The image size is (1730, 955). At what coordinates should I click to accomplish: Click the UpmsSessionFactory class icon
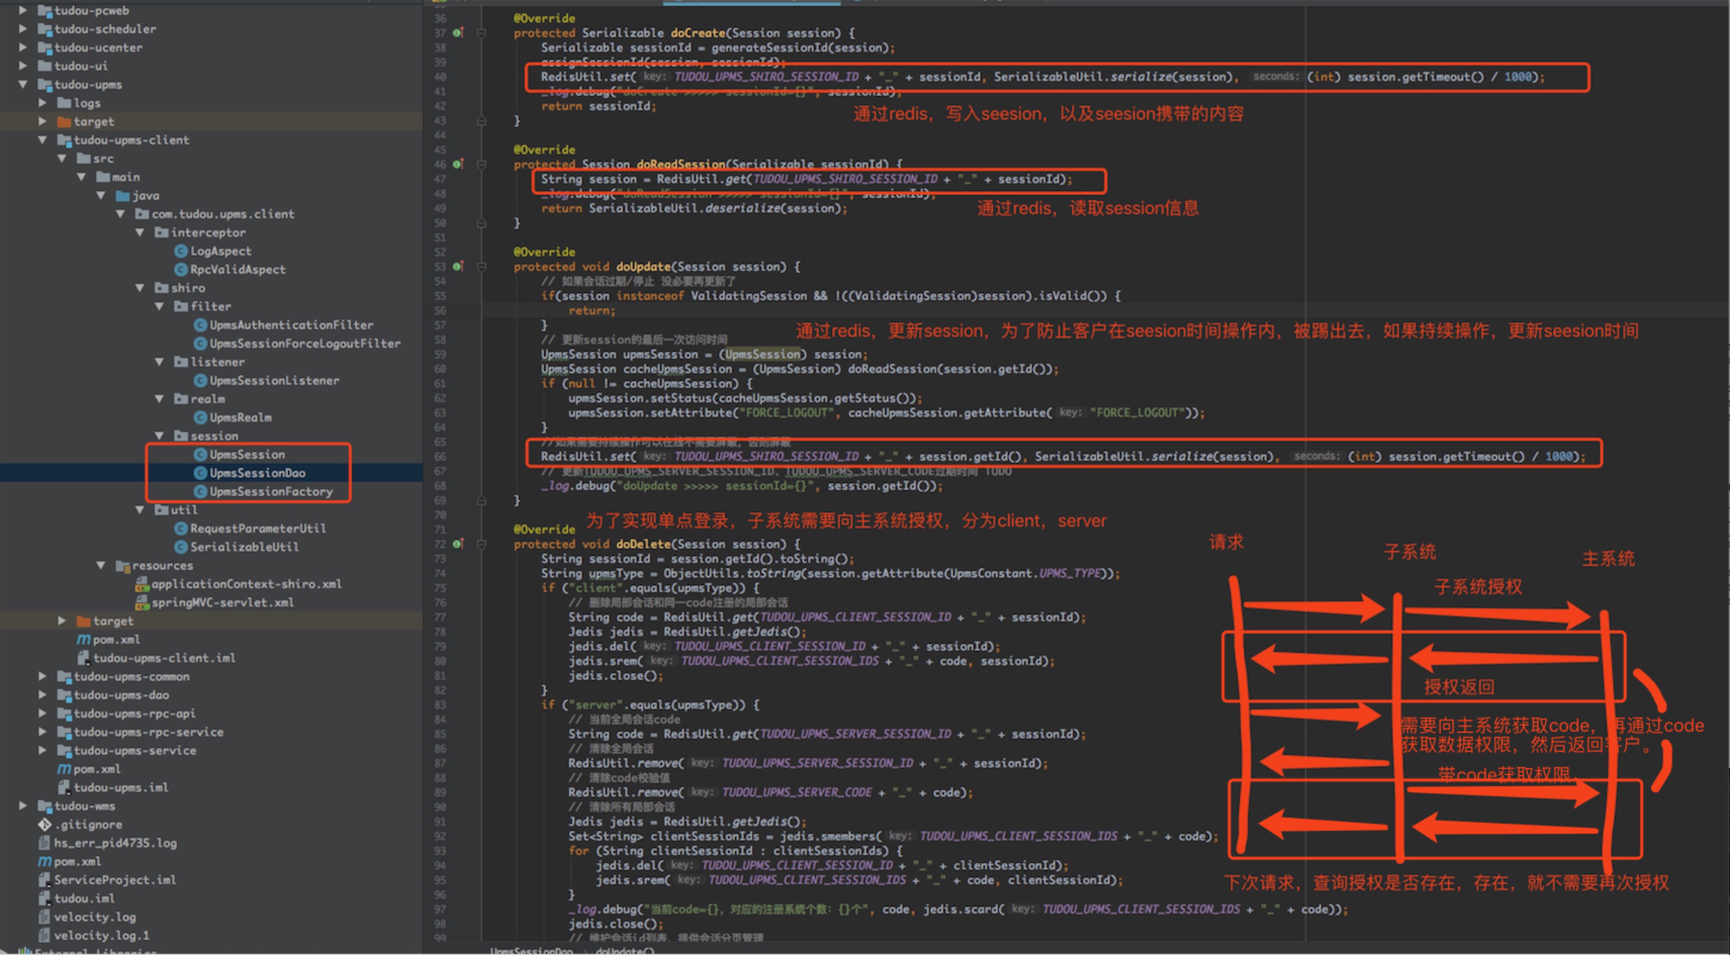tap(200, 491)
